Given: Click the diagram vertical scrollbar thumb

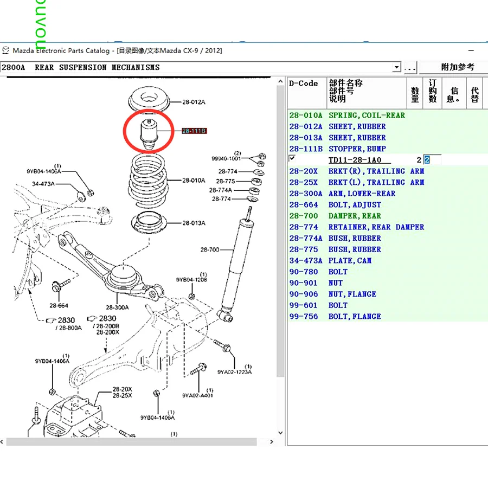Looking at the screenshot, I should click(280, 231).
